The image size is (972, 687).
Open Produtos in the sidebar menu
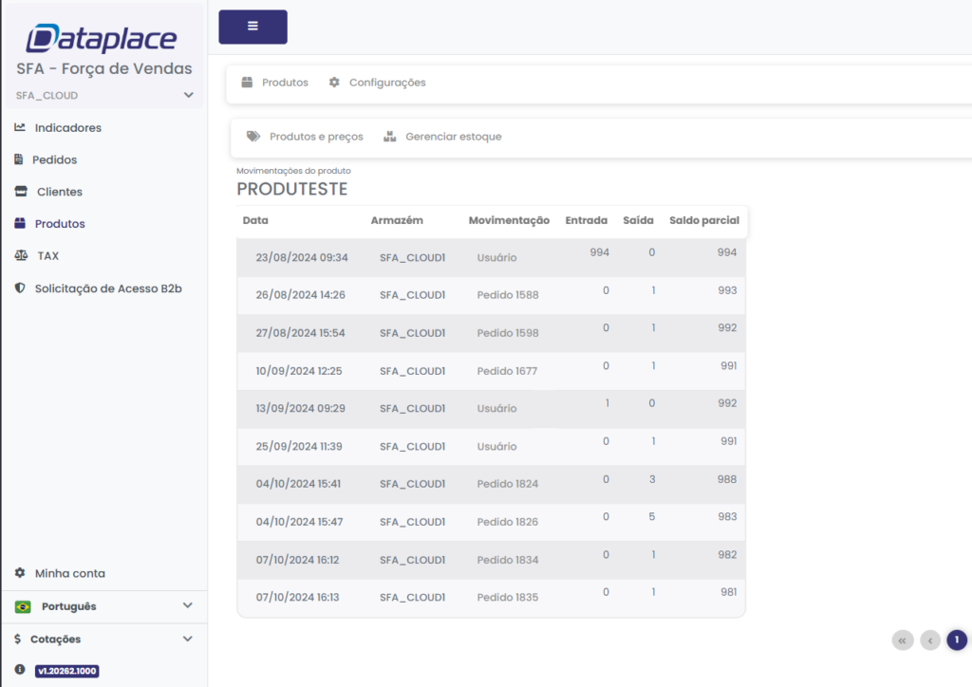point(59,224)
